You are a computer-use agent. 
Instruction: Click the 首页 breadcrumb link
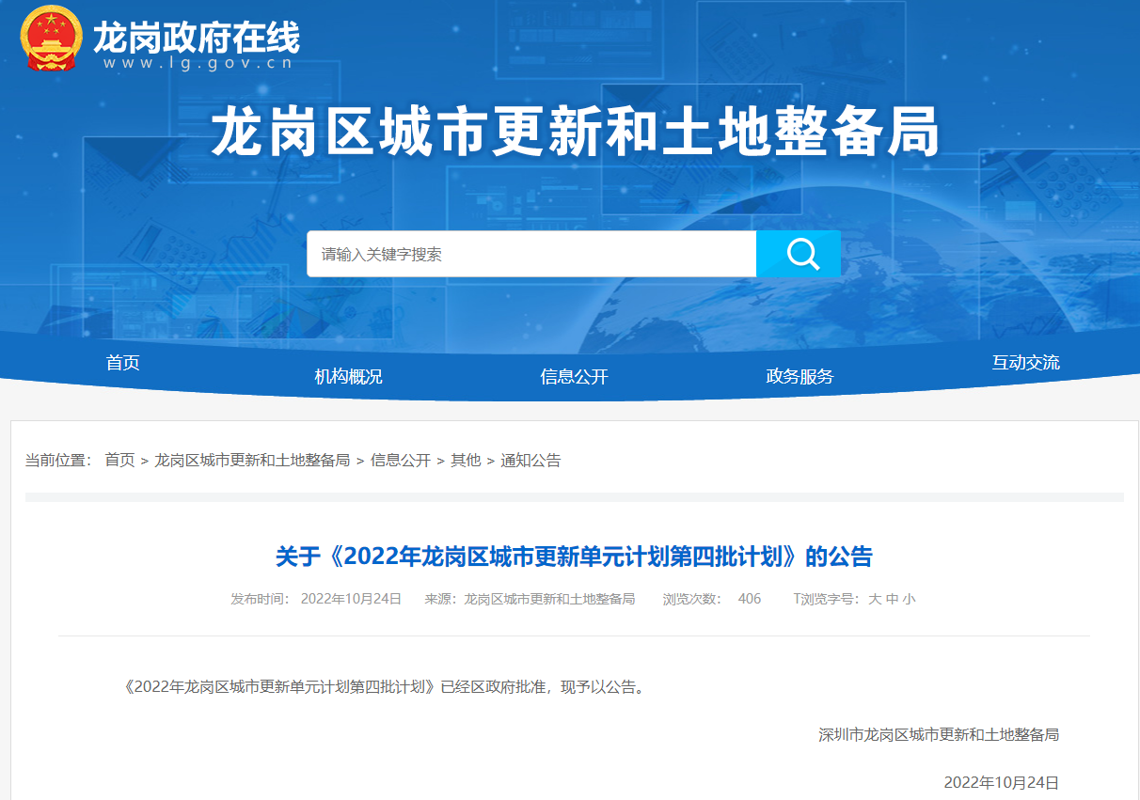coord(119,461)
